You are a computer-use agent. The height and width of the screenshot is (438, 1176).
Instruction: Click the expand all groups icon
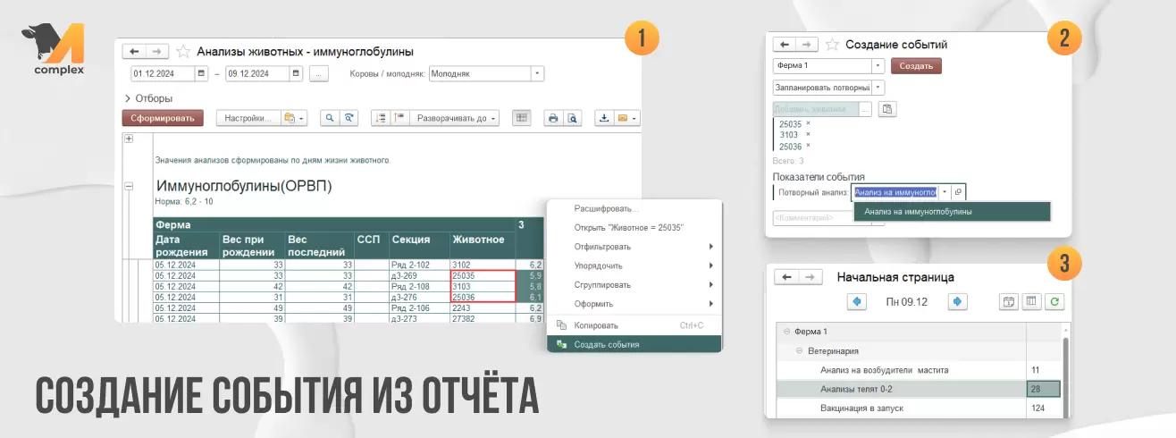(381, 118)
